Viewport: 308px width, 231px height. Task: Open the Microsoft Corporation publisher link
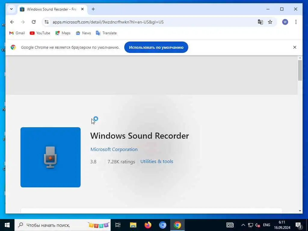114,149
